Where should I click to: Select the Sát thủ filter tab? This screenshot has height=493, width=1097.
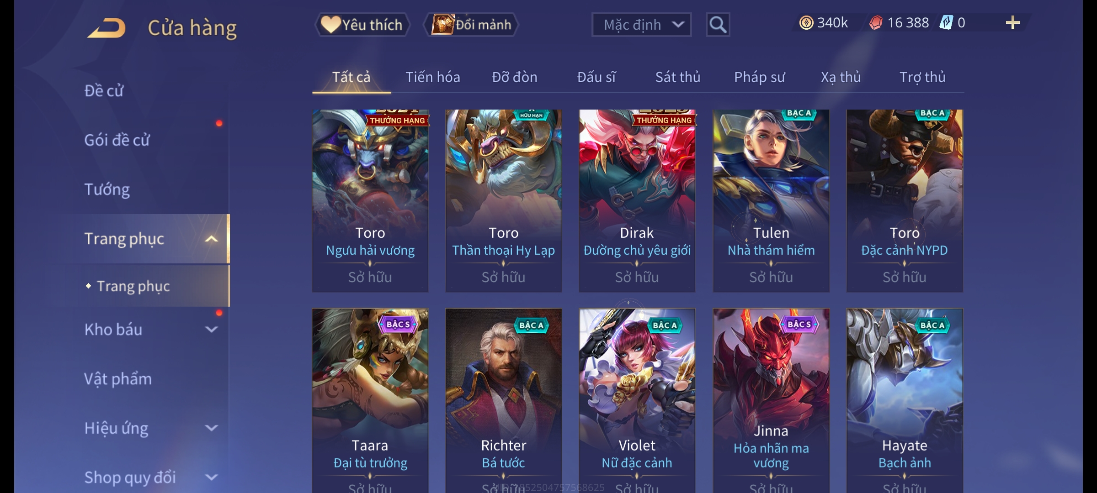click(x=677, y=77)
